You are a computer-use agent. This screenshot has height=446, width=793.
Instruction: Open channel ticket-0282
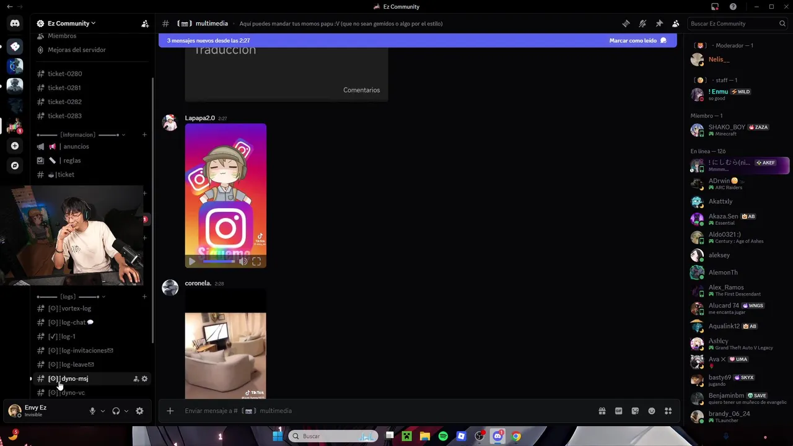pyautogui.click(x=64, y=102)
